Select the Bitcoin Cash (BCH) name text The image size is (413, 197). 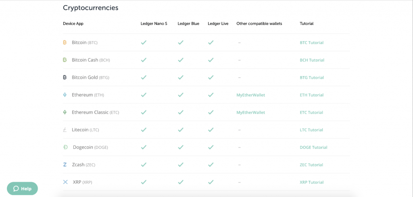point(91,60)
